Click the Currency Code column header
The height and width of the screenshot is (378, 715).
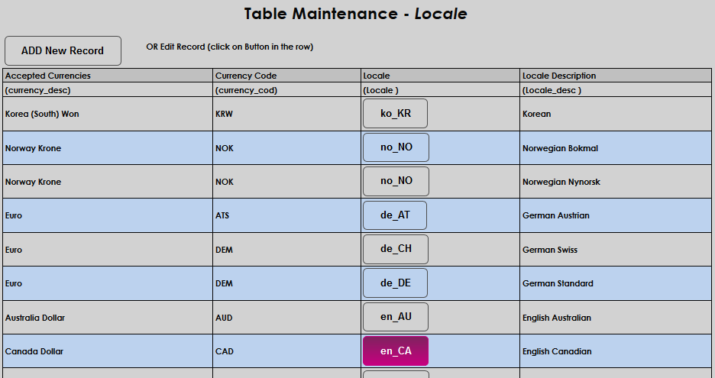tap(246, 76)
